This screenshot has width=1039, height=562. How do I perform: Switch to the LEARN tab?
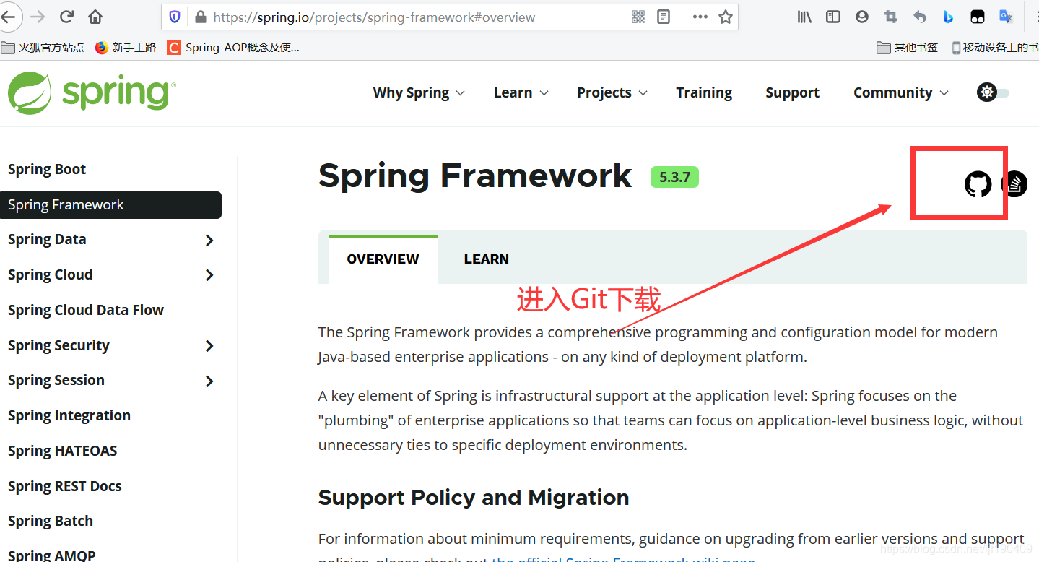[x=486, y=259]
